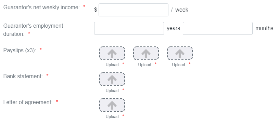Click the third payslip upload arrow icon
This screenshot has width=279, height=127.
[x=180, y=53]
